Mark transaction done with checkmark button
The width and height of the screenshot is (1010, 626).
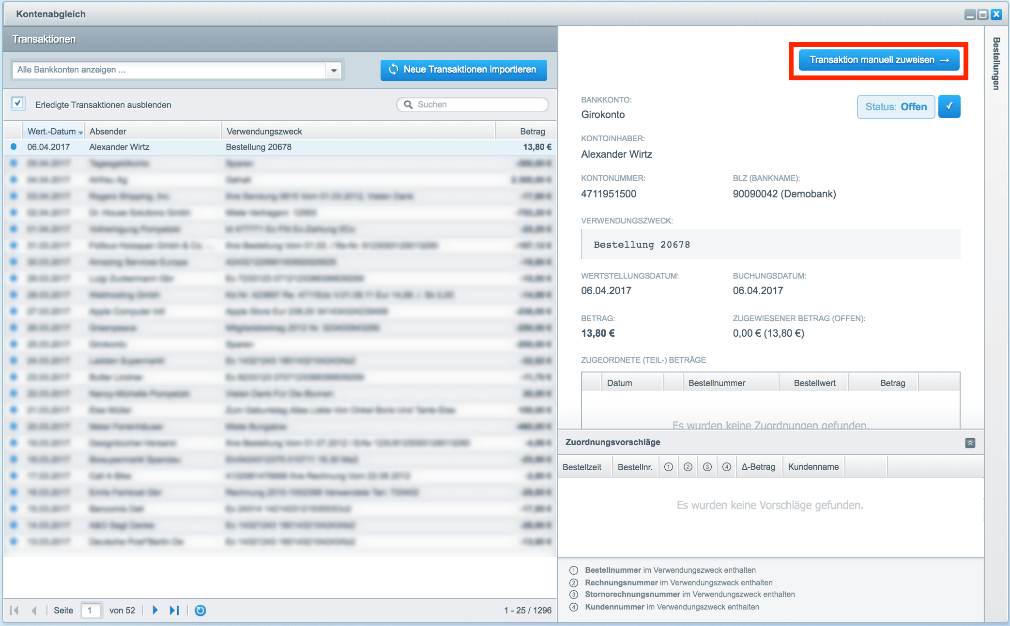949,107
